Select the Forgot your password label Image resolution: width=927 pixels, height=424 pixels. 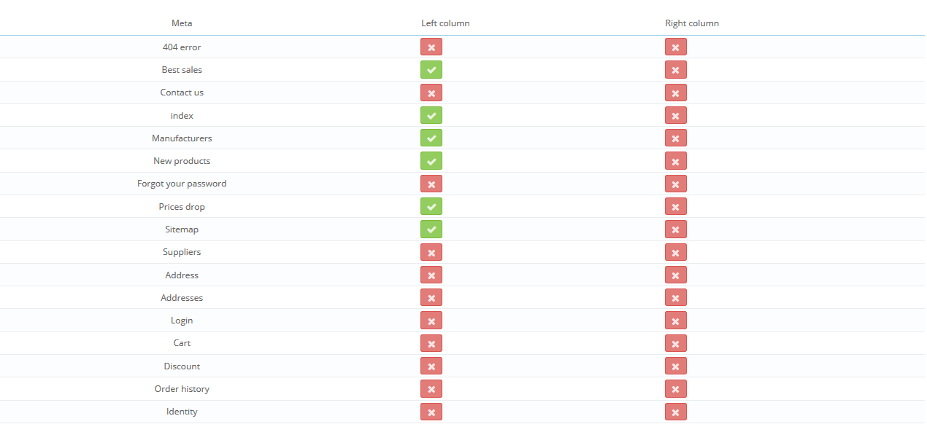coord(182,184)
